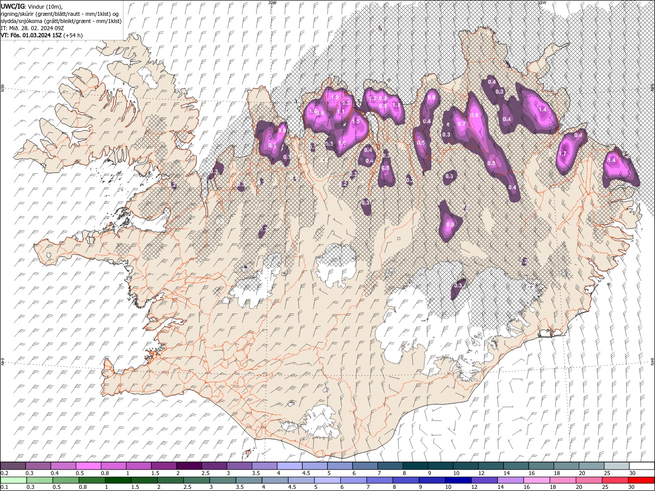
Task: Select darkest green rain swatch, 1 to 1.5
Action: 118,480
